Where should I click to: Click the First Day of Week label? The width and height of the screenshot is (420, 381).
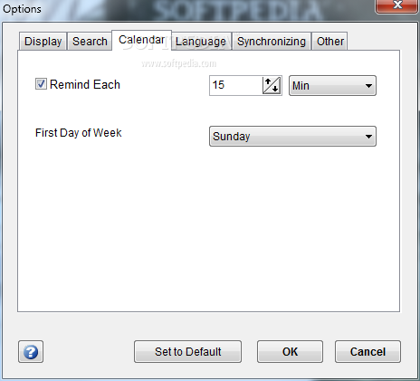(79, 133)
